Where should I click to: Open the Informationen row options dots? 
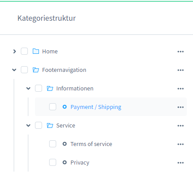(181, 89)
